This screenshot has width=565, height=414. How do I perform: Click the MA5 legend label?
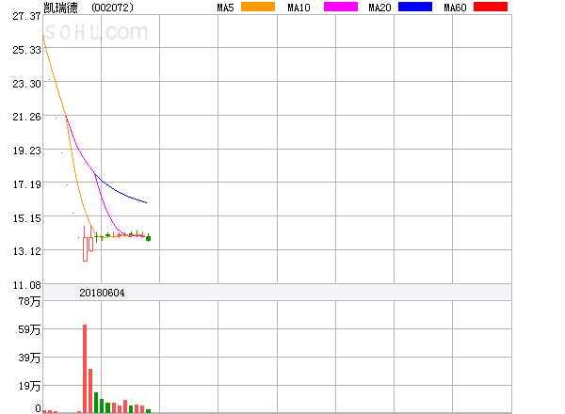coord(225,8)
